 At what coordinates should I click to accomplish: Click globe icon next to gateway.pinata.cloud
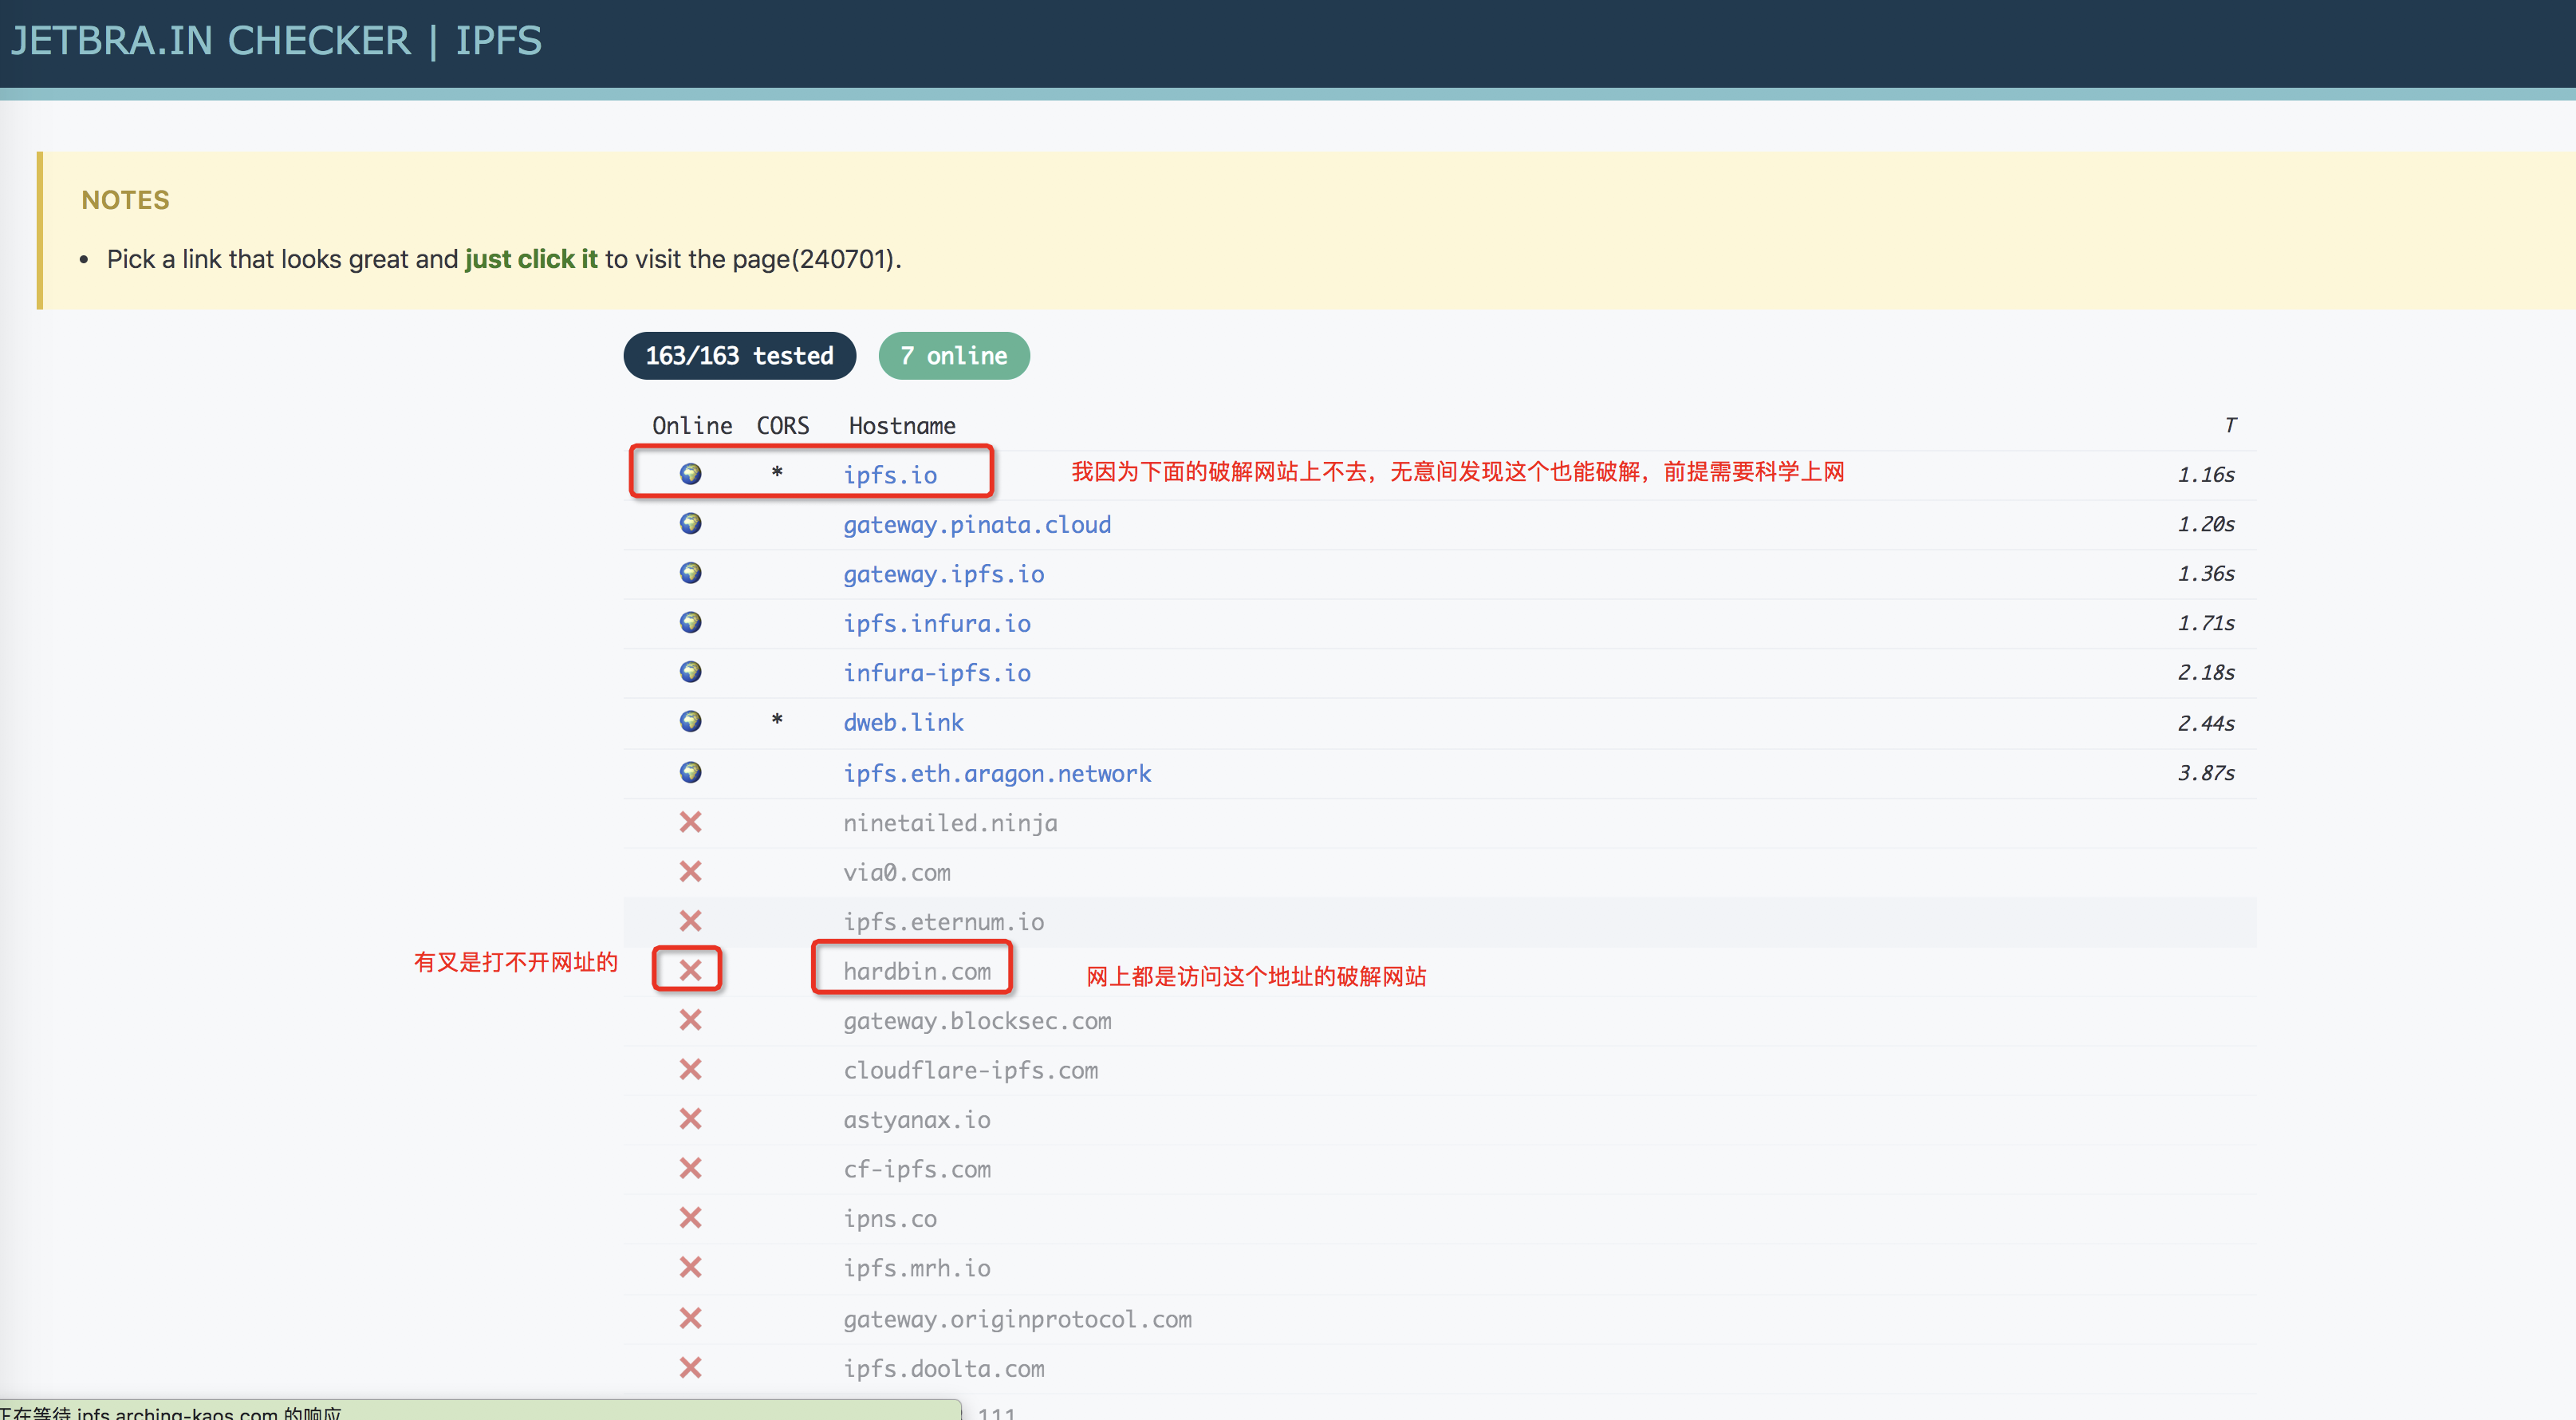coord(690,523)
